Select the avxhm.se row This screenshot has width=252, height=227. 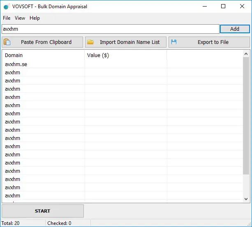(x=123, y=64)
